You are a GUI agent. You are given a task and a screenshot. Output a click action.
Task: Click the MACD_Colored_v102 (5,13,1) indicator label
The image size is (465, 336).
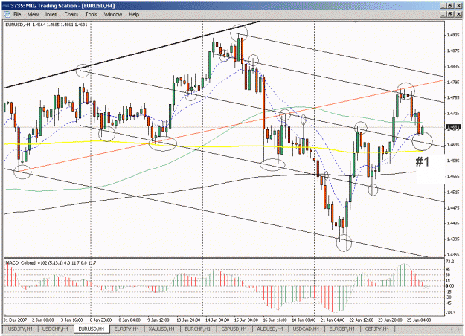(50, 263)
